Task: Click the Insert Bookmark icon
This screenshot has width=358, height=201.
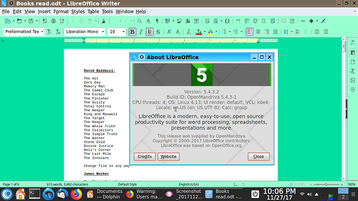Action: pos(264,21)
